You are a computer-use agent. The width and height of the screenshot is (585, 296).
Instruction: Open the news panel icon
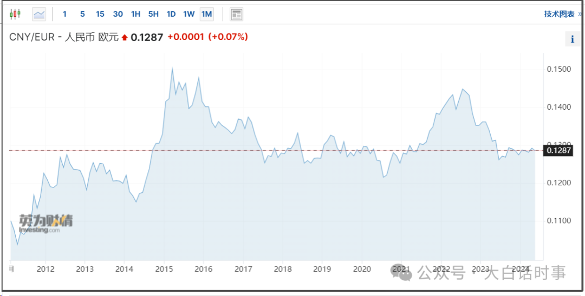(236, 14)
